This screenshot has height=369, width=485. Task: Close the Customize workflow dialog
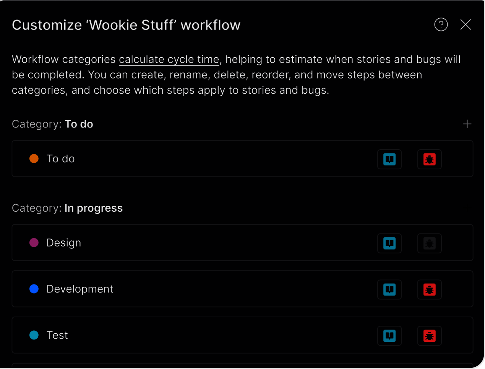[x=466, y=25]
